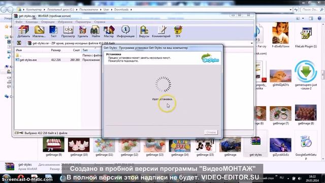
Task: Sort WinRAR list by Размер column
Action: pyautogui.click(x=55, y=50)
